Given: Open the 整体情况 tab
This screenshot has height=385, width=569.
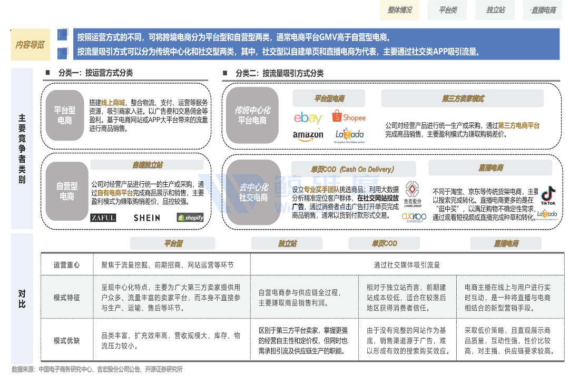Looking at the screenshot, I should 400,10.
